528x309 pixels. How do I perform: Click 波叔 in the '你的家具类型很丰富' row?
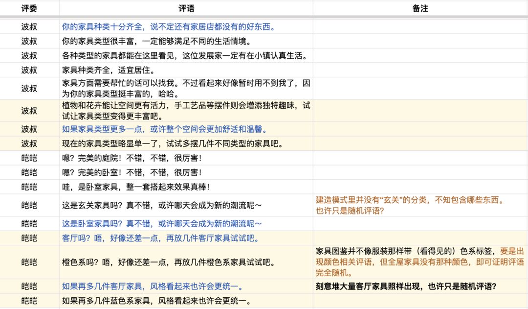pos(29,41)
